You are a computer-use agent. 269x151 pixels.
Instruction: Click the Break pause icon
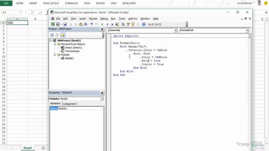[107, 24]
